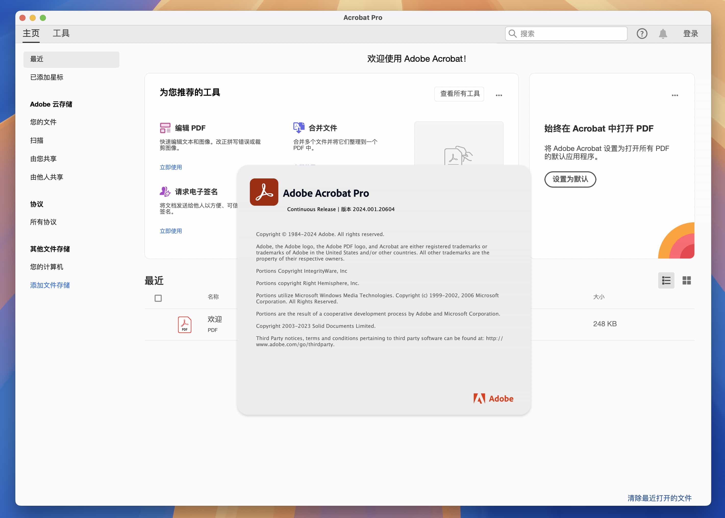
Task: Switch recent files to list view
Action: pyautogui.click(x=666, y=280)
